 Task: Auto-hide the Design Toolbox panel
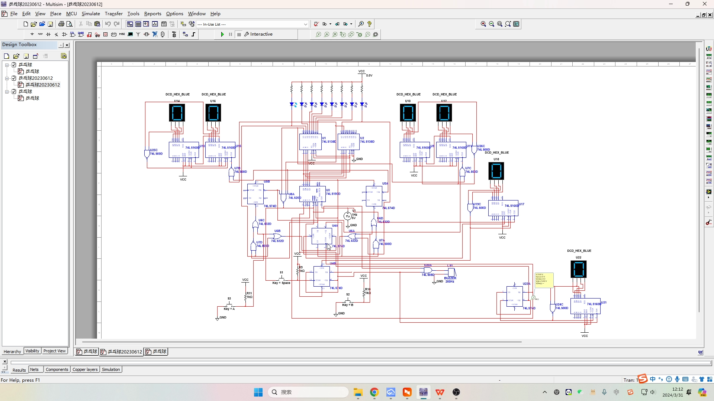coord(61,45)
